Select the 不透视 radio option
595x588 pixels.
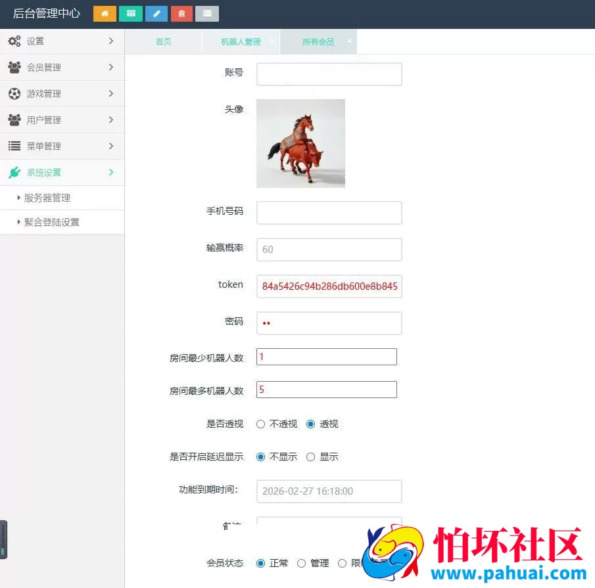pyautogui.click(x=261, y=424)
